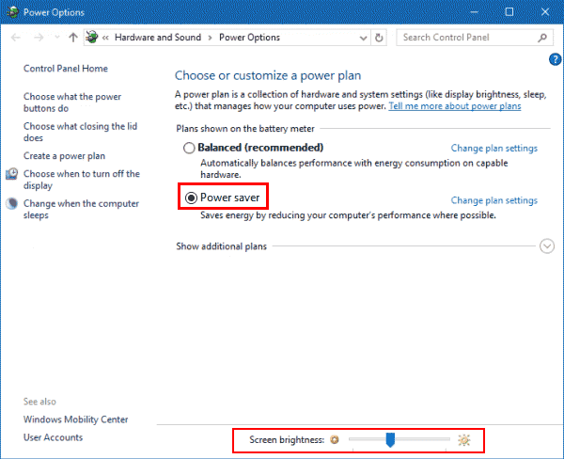Change plan settings for Power saver
The image size is (564, 459).
tap(494, 200)
